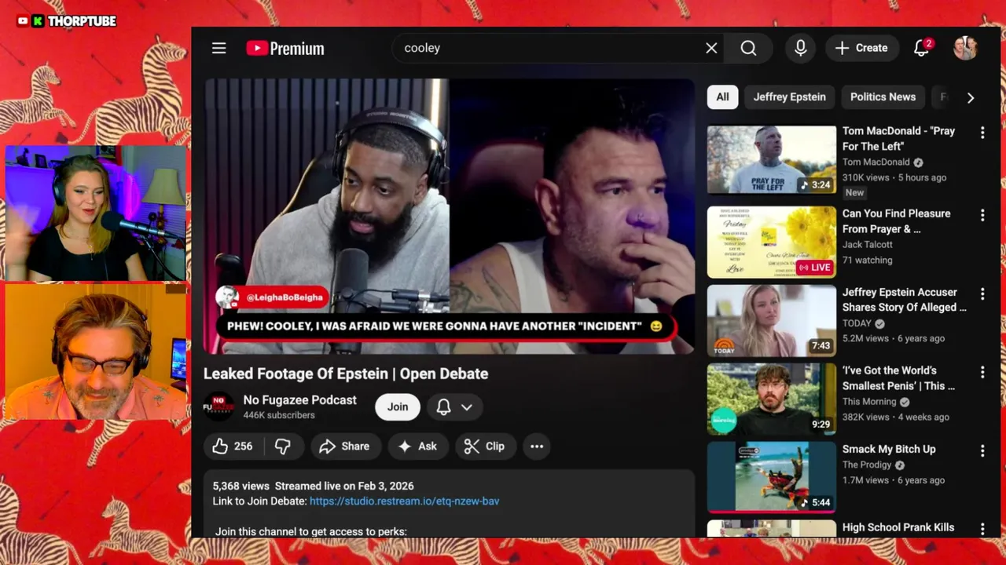Open the Ask AI button
Screen dimensions: 1006x565
click(417, 446)
